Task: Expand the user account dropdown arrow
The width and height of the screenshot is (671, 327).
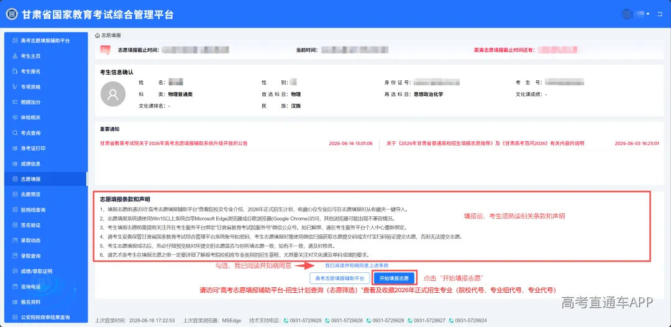Action: [648, 14]
